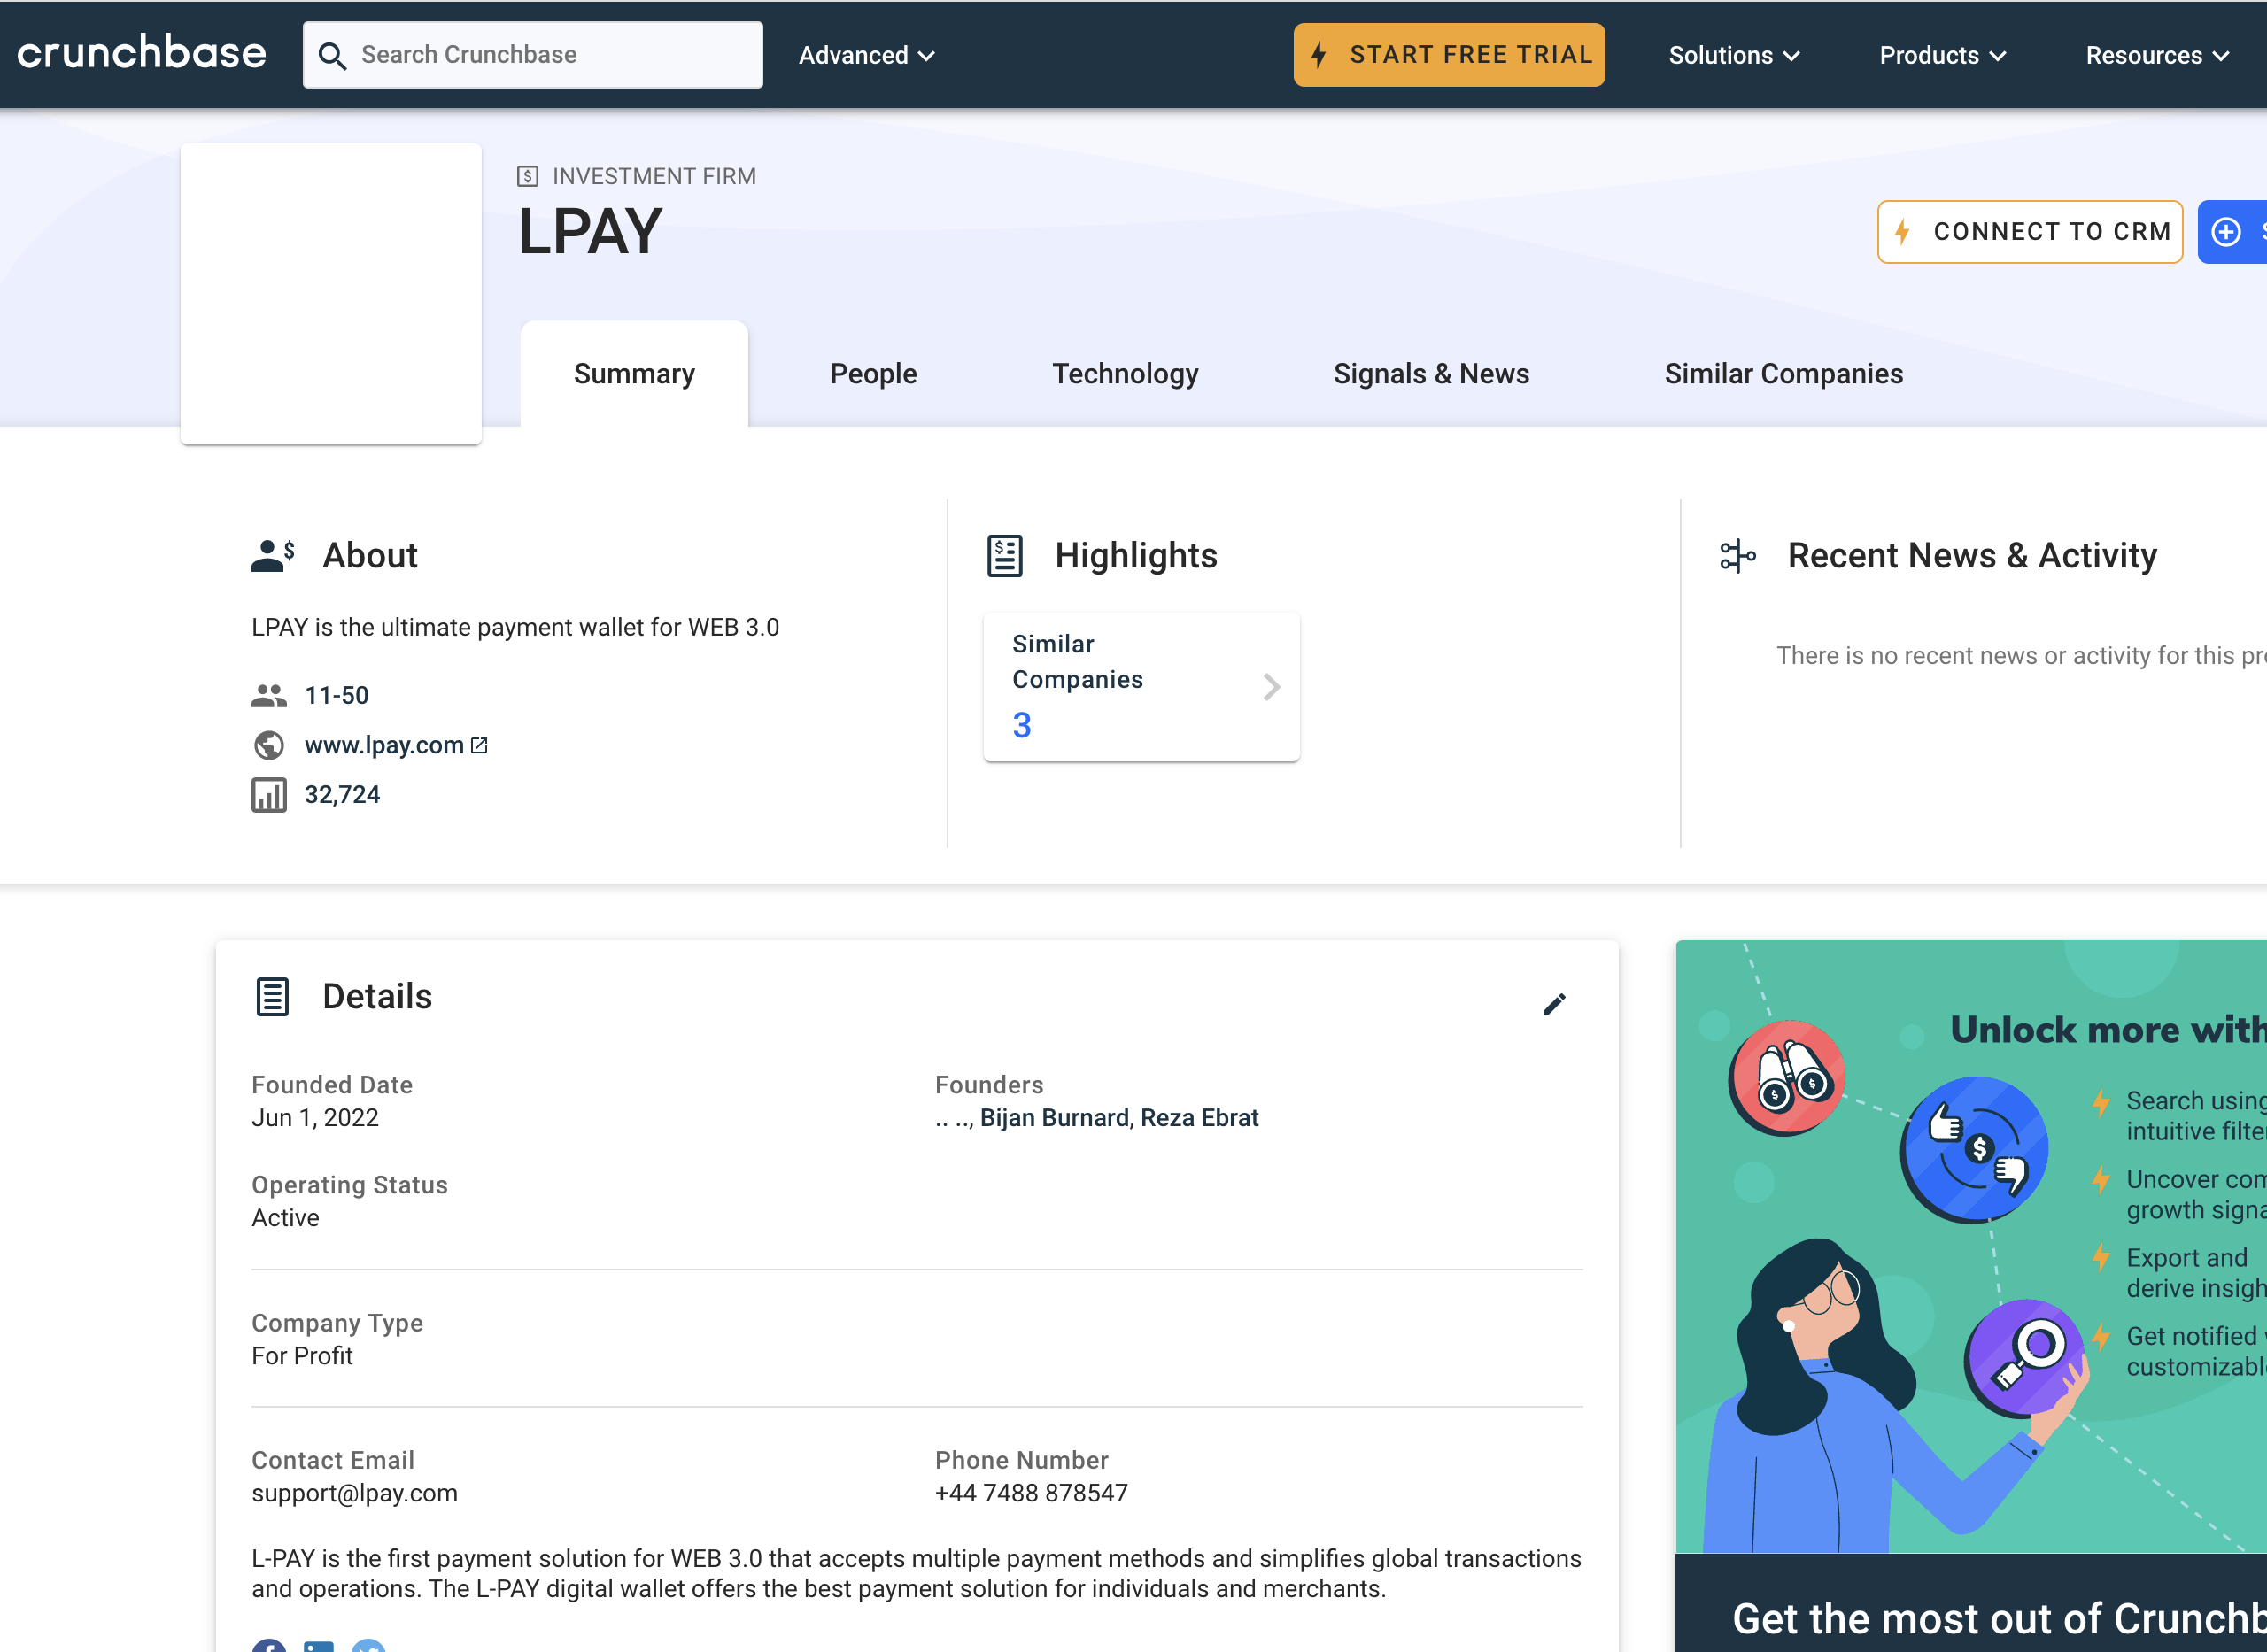Click the employees icon next to 11-50

[x=268, y=695]
